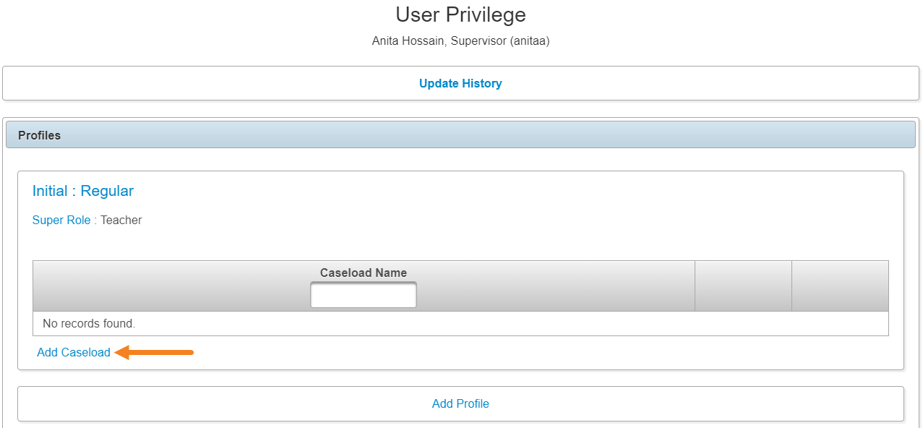Select the 'Teacher' role text
Image resolution: width=923 pixels, height=428 pixels.
tap(121, 220)
